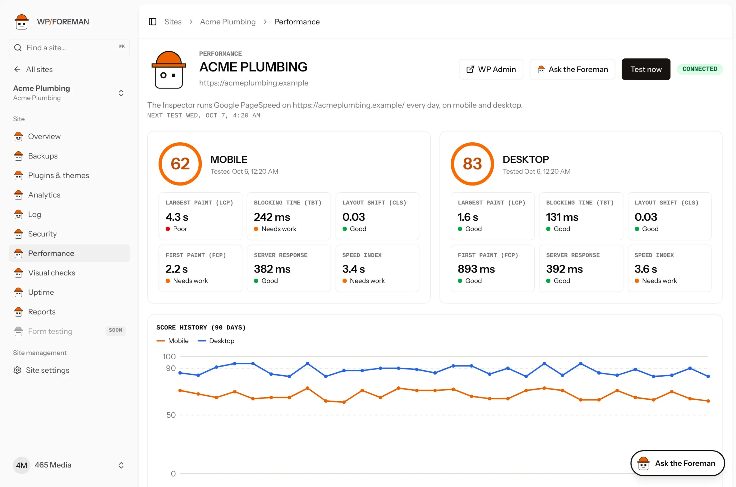This screenshot has width=736, height=487.
Task: Click the CONNECTED status badge
Action: click(x=700, y=69)
